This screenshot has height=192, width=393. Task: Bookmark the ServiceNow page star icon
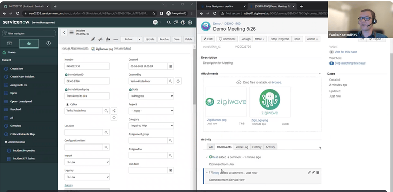[x=154, y=13]
